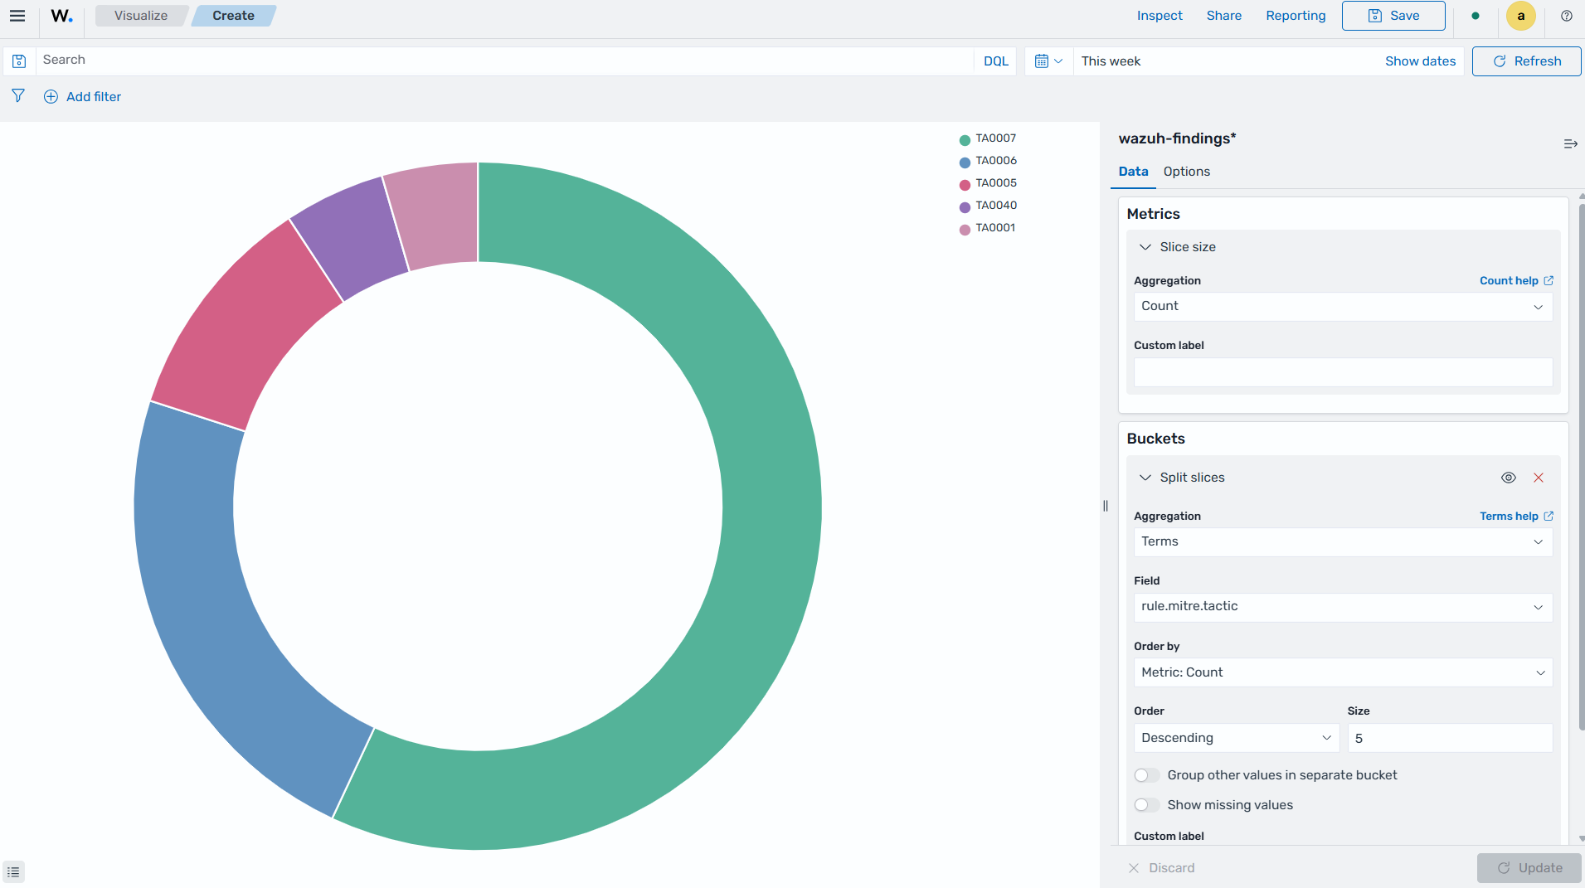The height and width of the screenshot is (888, 1585).
Task: Open the calendar quick date menu
Action: point(1048,61)
